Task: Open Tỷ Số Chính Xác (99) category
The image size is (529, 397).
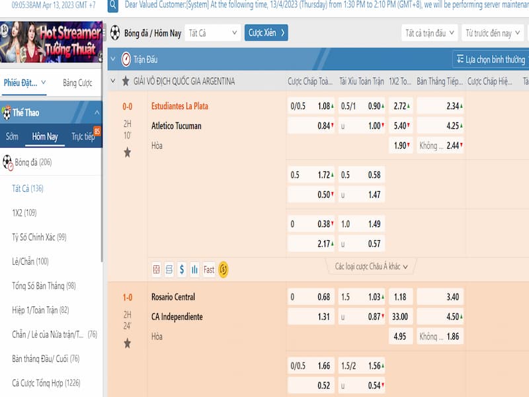Action: 39,237
